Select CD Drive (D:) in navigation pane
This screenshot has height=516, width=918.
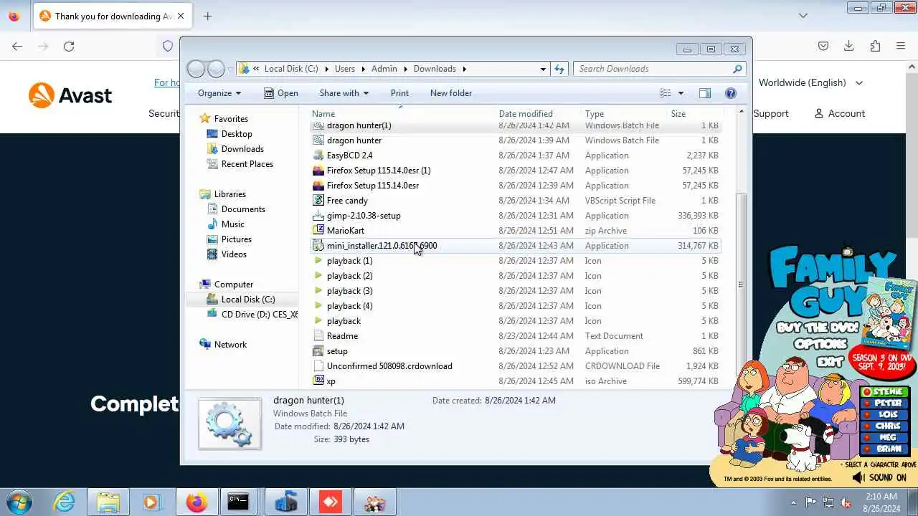[x=252, y=315]
